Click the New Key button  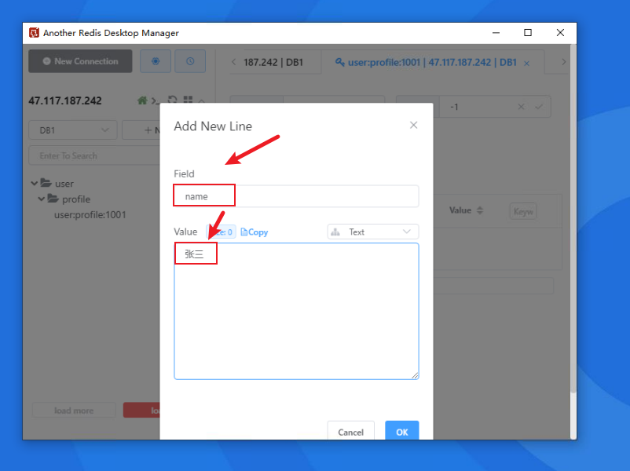point(141,130)
